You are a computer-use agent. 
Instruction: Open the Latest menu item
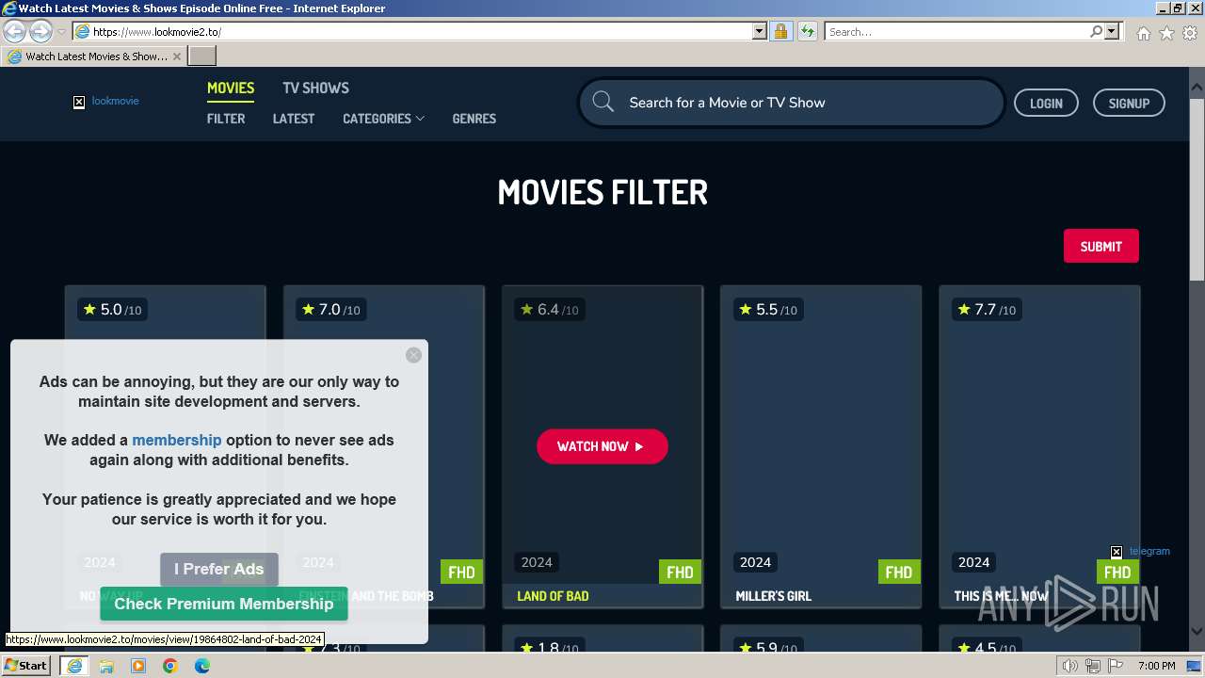pos(294,119)
